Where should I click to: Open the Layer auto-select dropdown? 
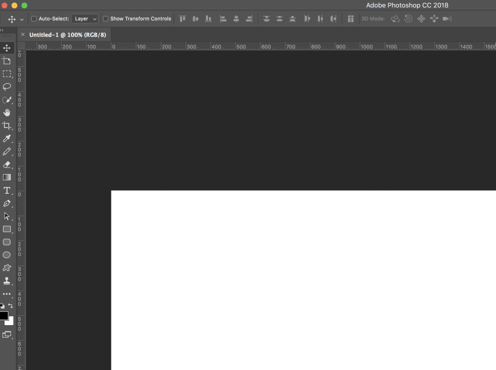[85, 18]
